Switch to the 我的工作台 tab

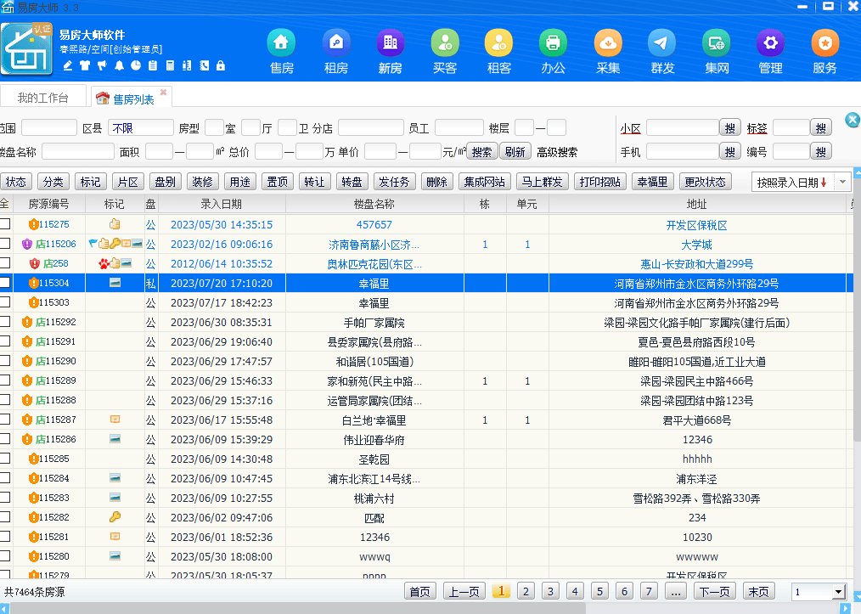[x=42, y=97]
